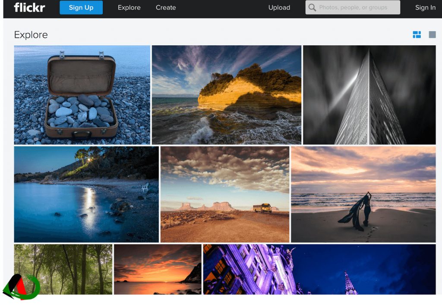
Task: Open the black-and-white skyscraper photo
Action: pos(369,95)
